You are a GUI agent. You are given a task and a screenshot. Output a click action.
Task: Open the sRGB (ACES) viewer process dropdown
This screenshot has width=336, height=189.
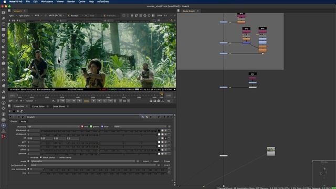[56, 16]
